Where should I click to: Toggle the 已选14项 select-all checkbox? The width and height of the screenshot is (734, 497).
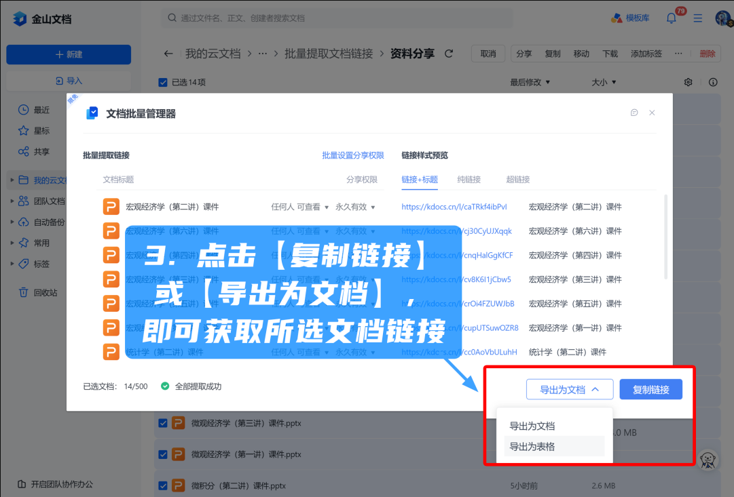162,82
